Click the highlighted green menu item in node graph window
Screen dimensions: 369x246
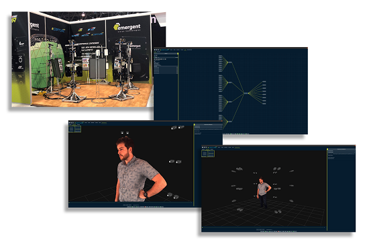tap(185, 50)
